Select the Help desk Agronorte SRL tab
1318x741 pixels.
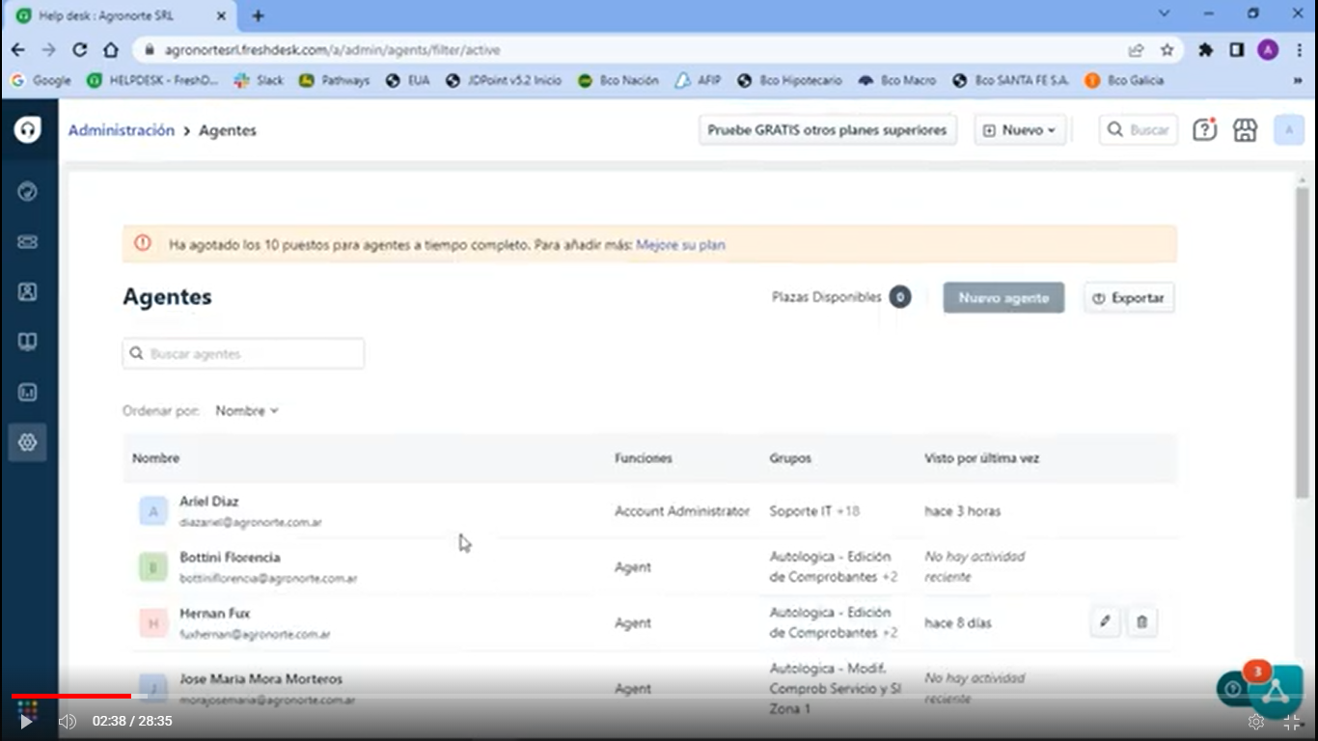click(x=119, y=16)
